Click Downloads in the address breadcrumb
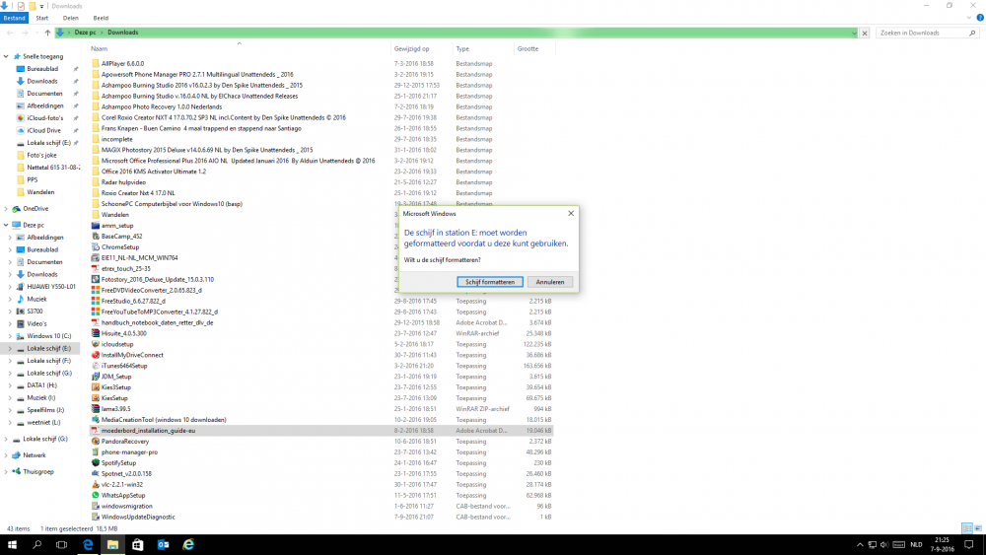Image resolution: width=986 pixels, height=555 pixels. tap(122, 33)
